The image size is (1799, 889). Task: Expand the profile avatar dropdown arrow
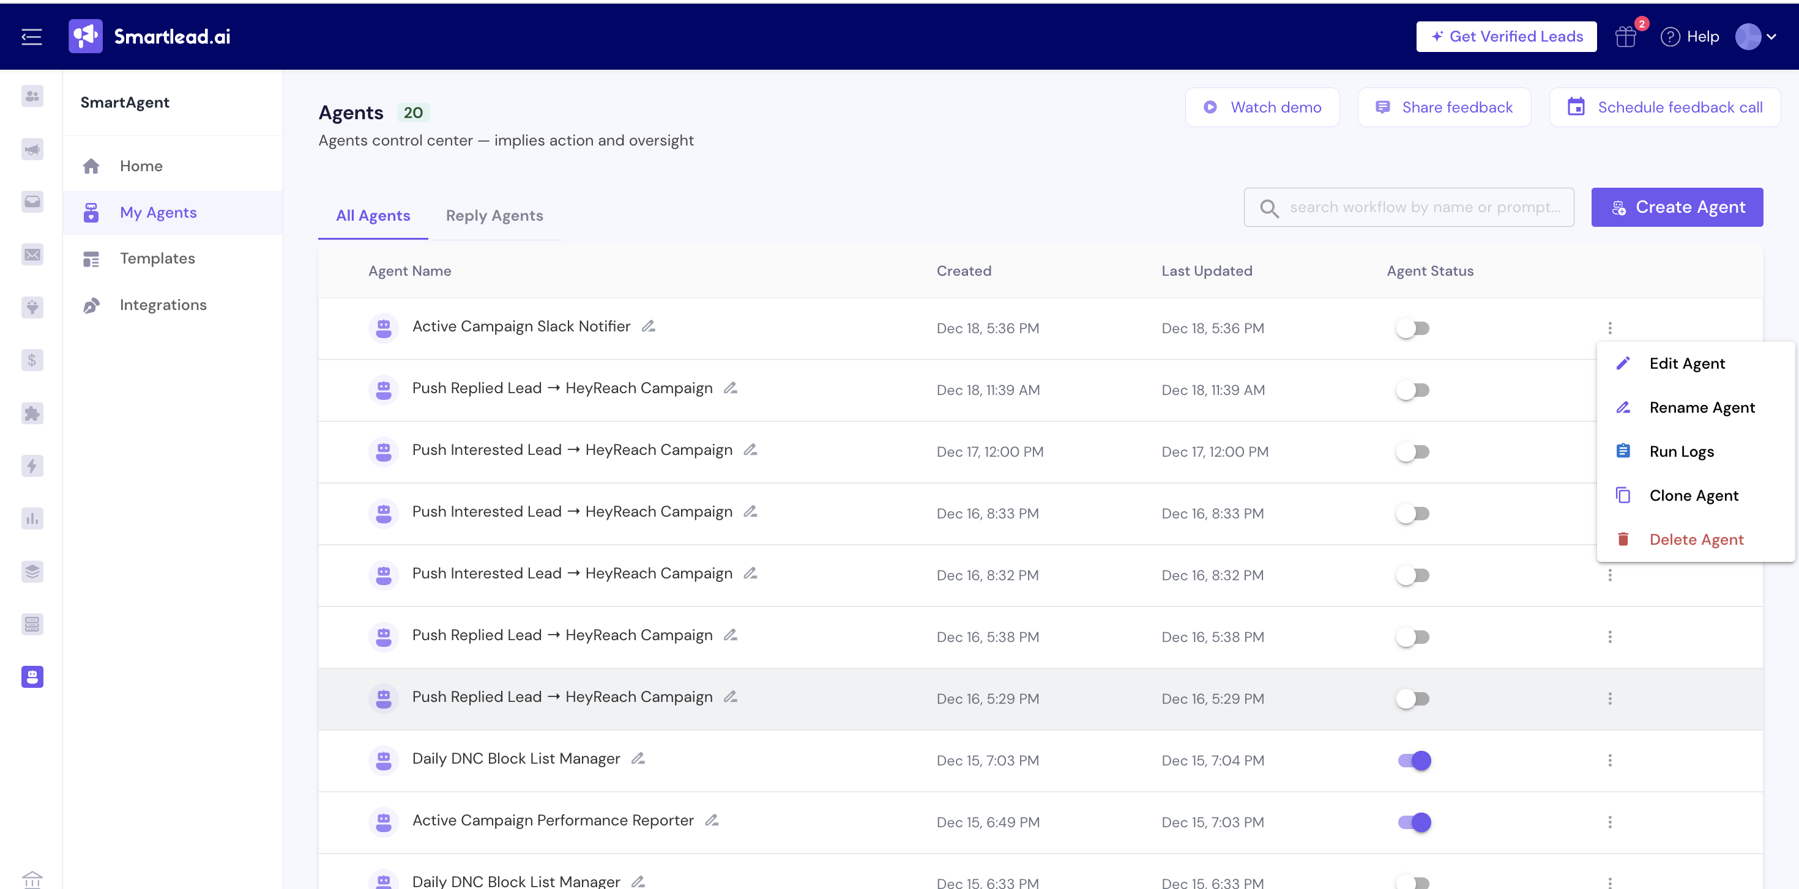click(x=1771, y=37)
